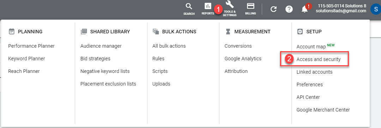Open Preferences under Setup
The image size is (381, 128).
tap(310, 85)
